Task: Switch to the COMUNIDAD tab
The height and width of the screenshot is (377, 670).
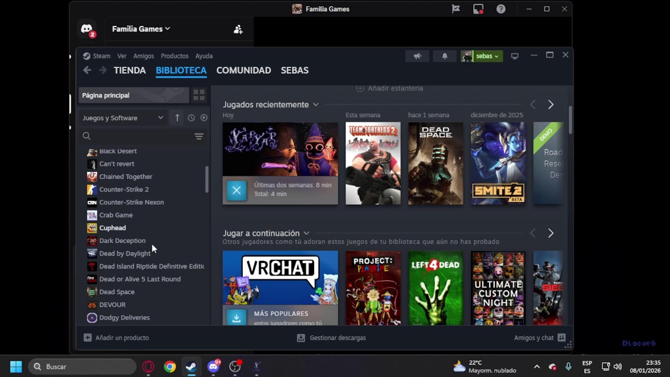Action: [244, 70]
